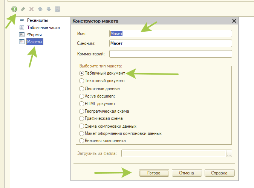Click the Delete X toolbar icon
Image resolution: width=254 pixels, height=188 pixels.
(32, 9)
